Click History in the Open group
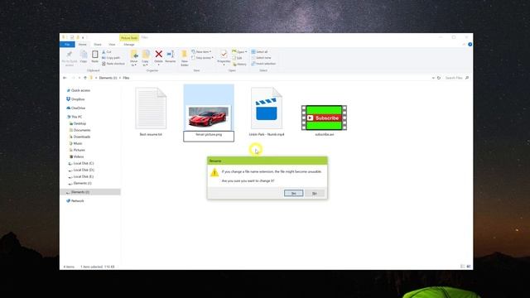The height and width of the screenshot is (298, 530). [x=239, y=64]
